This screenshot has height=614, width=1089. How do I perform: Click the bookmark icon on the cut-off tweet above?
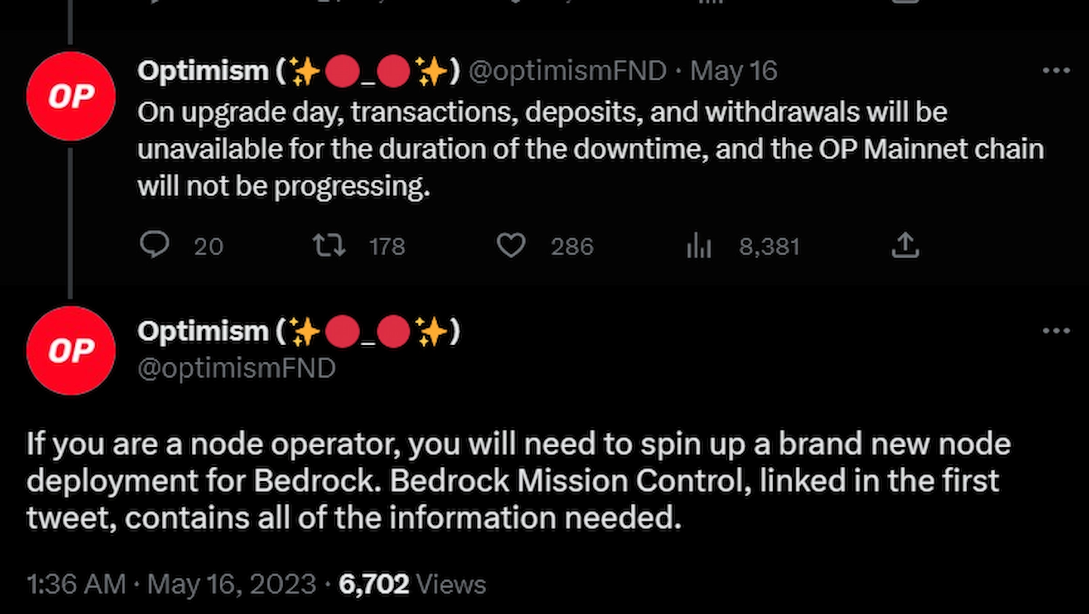coord(905,3)
